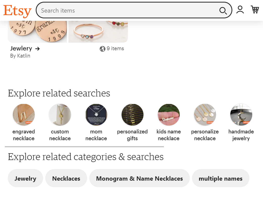
Task: Click the Etsy logo
Action: click(x=17, y=11)
